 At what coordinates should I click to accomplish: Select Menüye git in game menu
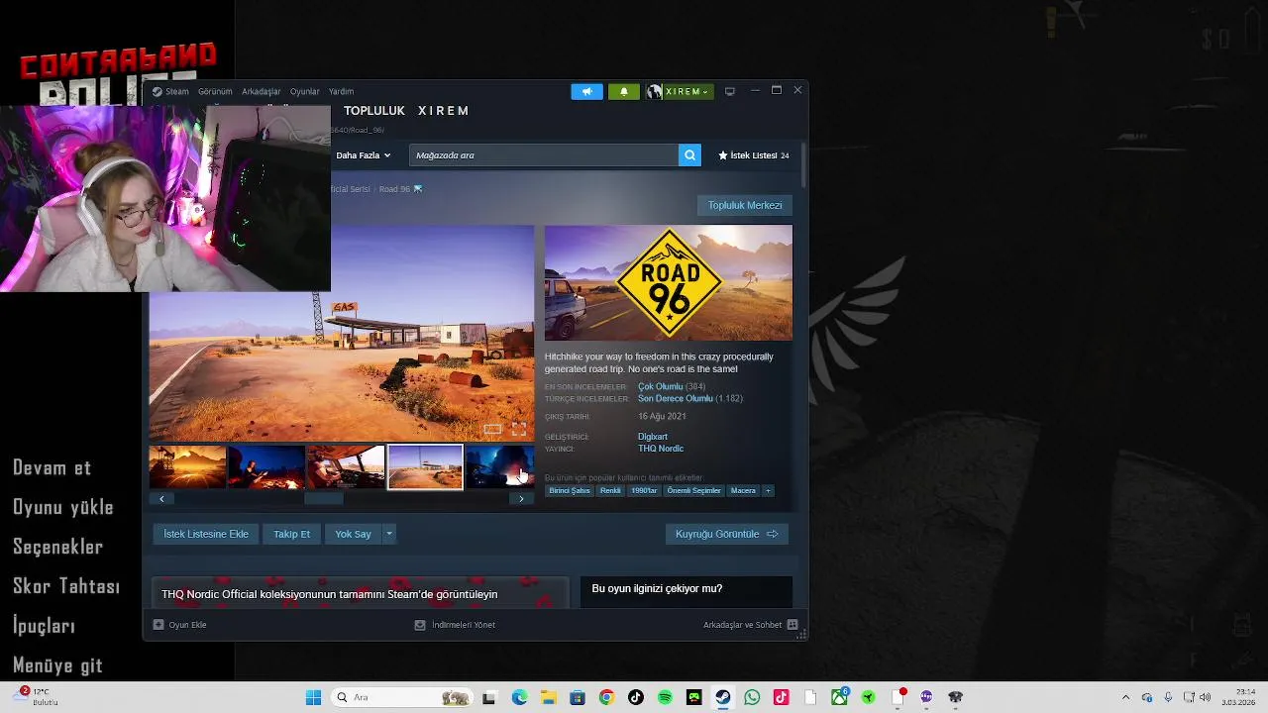[57, 665]
